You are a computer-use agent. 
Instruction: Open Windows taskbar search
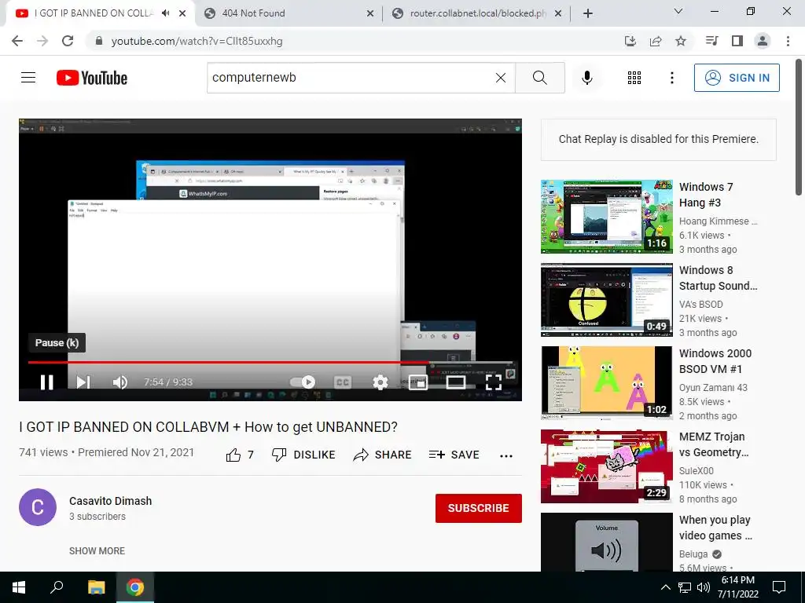click(x=57, y=587)
